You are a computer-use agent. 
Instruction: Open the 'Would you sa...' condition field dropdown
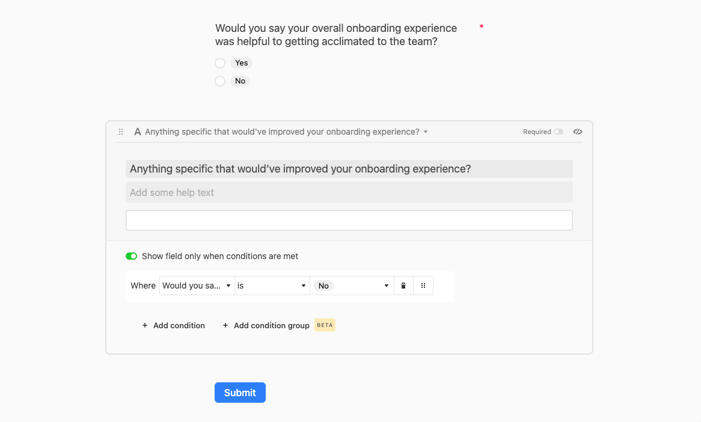[197, 286]
